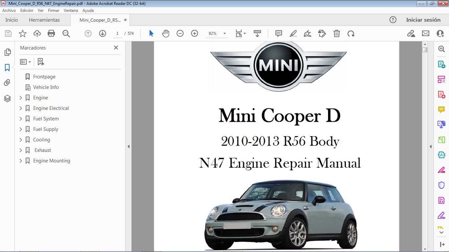This screenshot has height=252, width=449.
Task: Click the page number input field
Action: [117, 33]
